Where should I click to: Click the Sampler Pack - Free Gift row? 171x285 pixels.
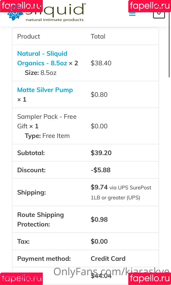85,126
